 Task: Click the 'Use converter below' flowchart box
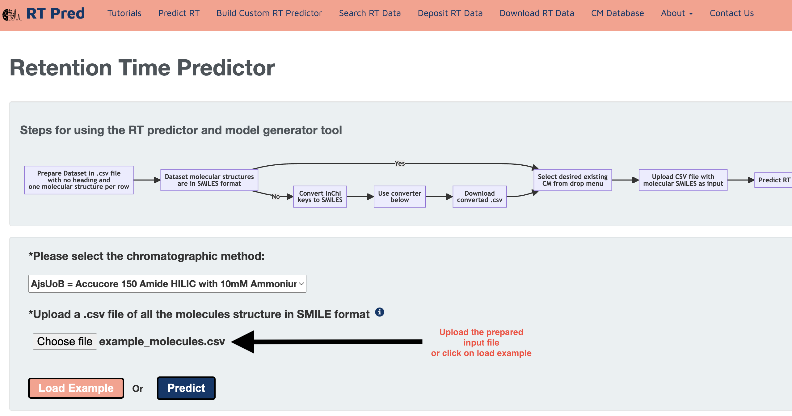tap(399, 197)
